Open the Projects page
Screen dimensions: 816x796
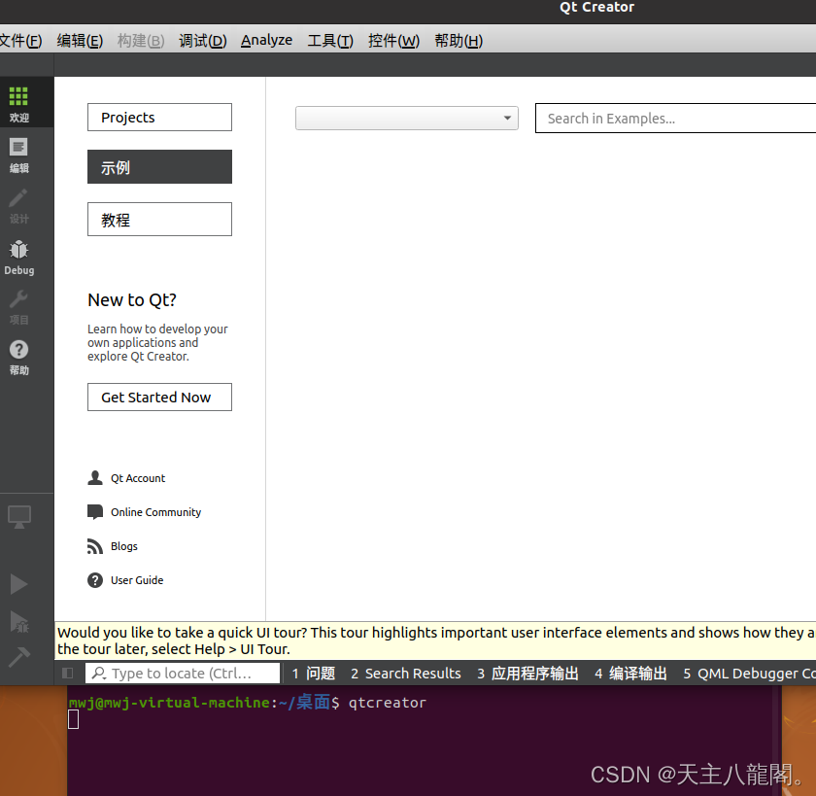[x=159, y=118]
